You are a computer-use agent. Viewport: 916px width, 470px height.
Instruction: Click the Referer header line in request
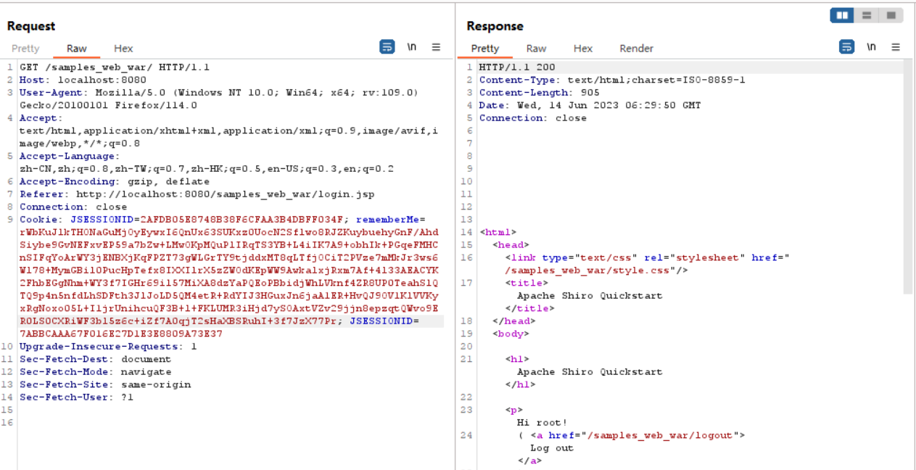197,194
